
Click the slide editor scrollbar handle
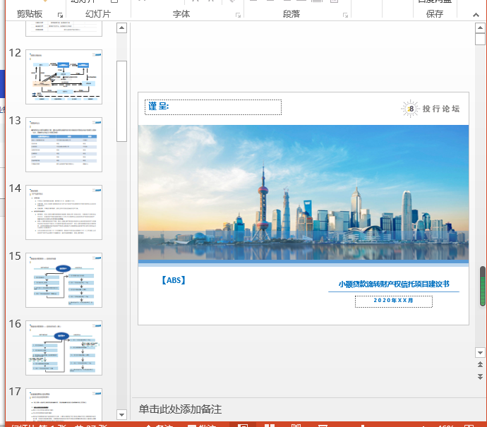(480, 39)
